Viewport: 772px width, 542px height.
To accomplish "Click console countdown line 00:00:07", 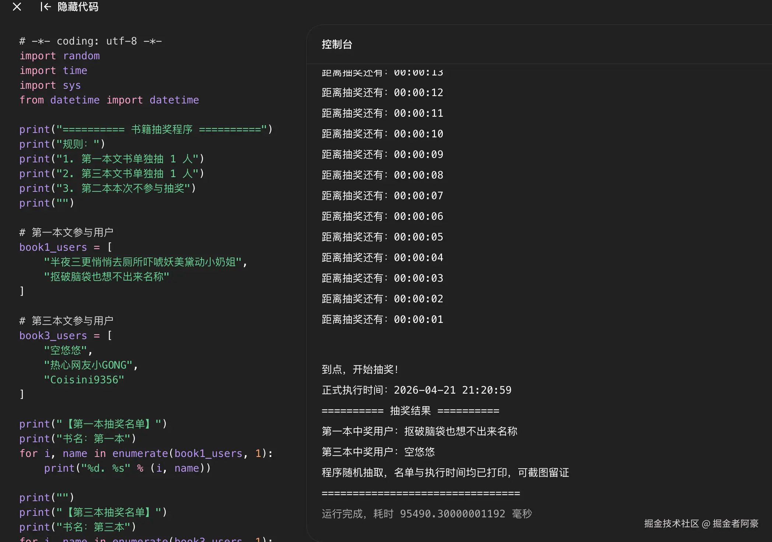I will [x=382, y=196].
